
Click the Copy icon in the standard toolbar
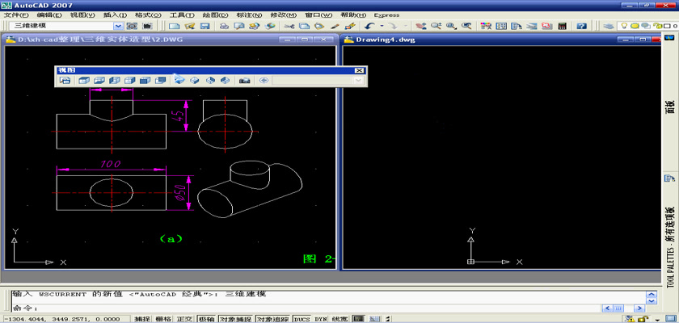pos(304,26)
